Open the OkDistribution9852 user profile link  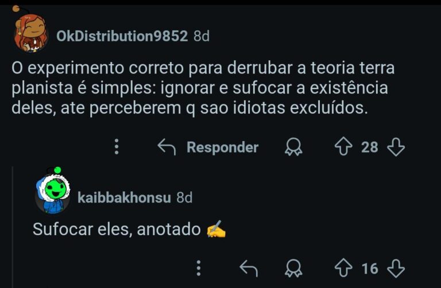click(x=122, y=36)
